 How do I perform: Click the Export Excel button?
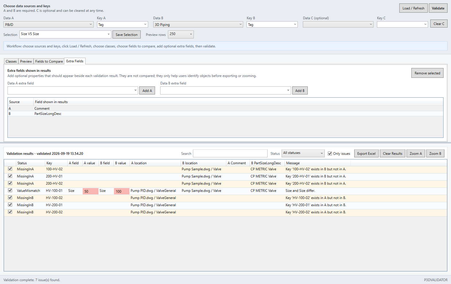pyautogui.click(x=366, y=153)
